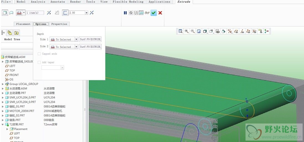Expand the Group LOCAL_GROUP tree node
This screenshot has height=142, width=304.
3,84
